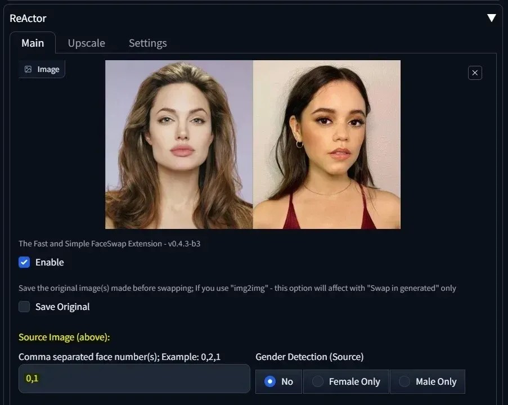Screen dimensions: 508x405
Task: Clear the uploaded image with the X button
Action: pos(474,73)
